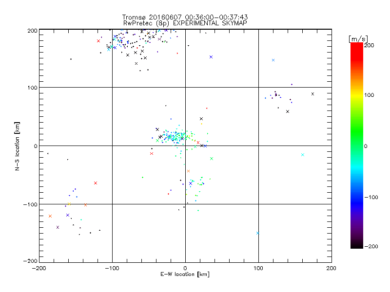Select red X marker near E-W -123, N-S -64
The image size is (390, 292).
coord(96,183)
